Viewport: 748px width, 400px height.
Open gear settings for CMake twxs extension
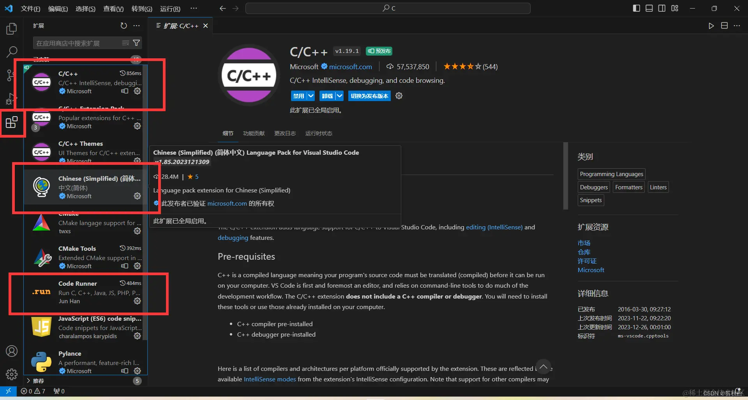point(137,231)
